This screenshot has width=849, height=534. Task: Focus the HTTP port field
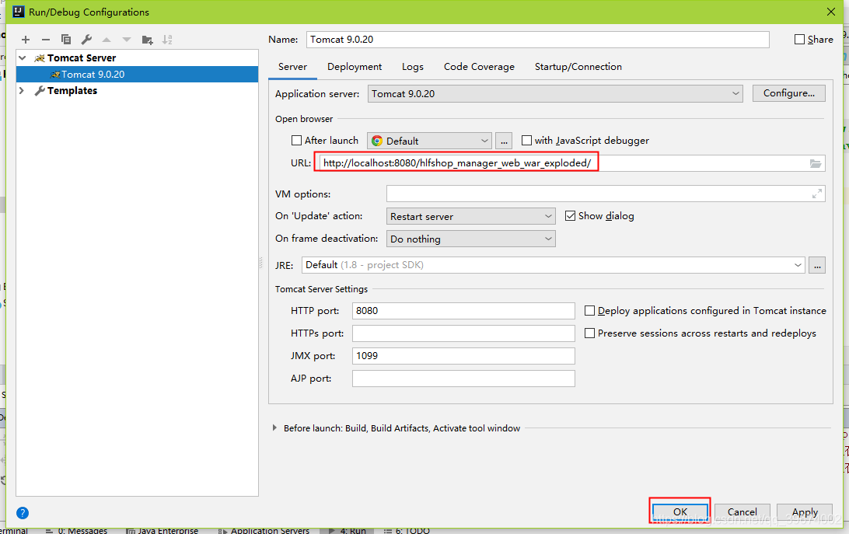[463, 311]
